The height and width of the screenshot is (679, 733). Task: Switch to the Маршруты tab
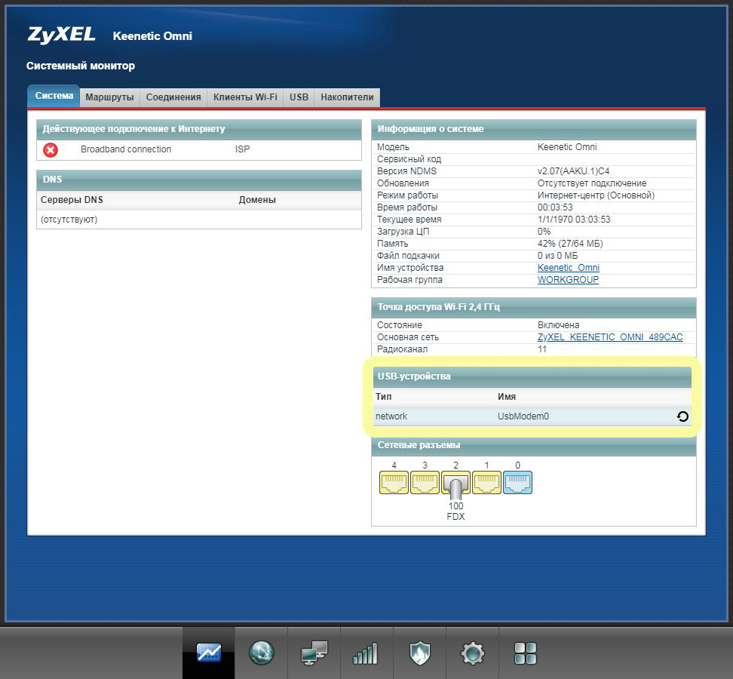(109, 97)
